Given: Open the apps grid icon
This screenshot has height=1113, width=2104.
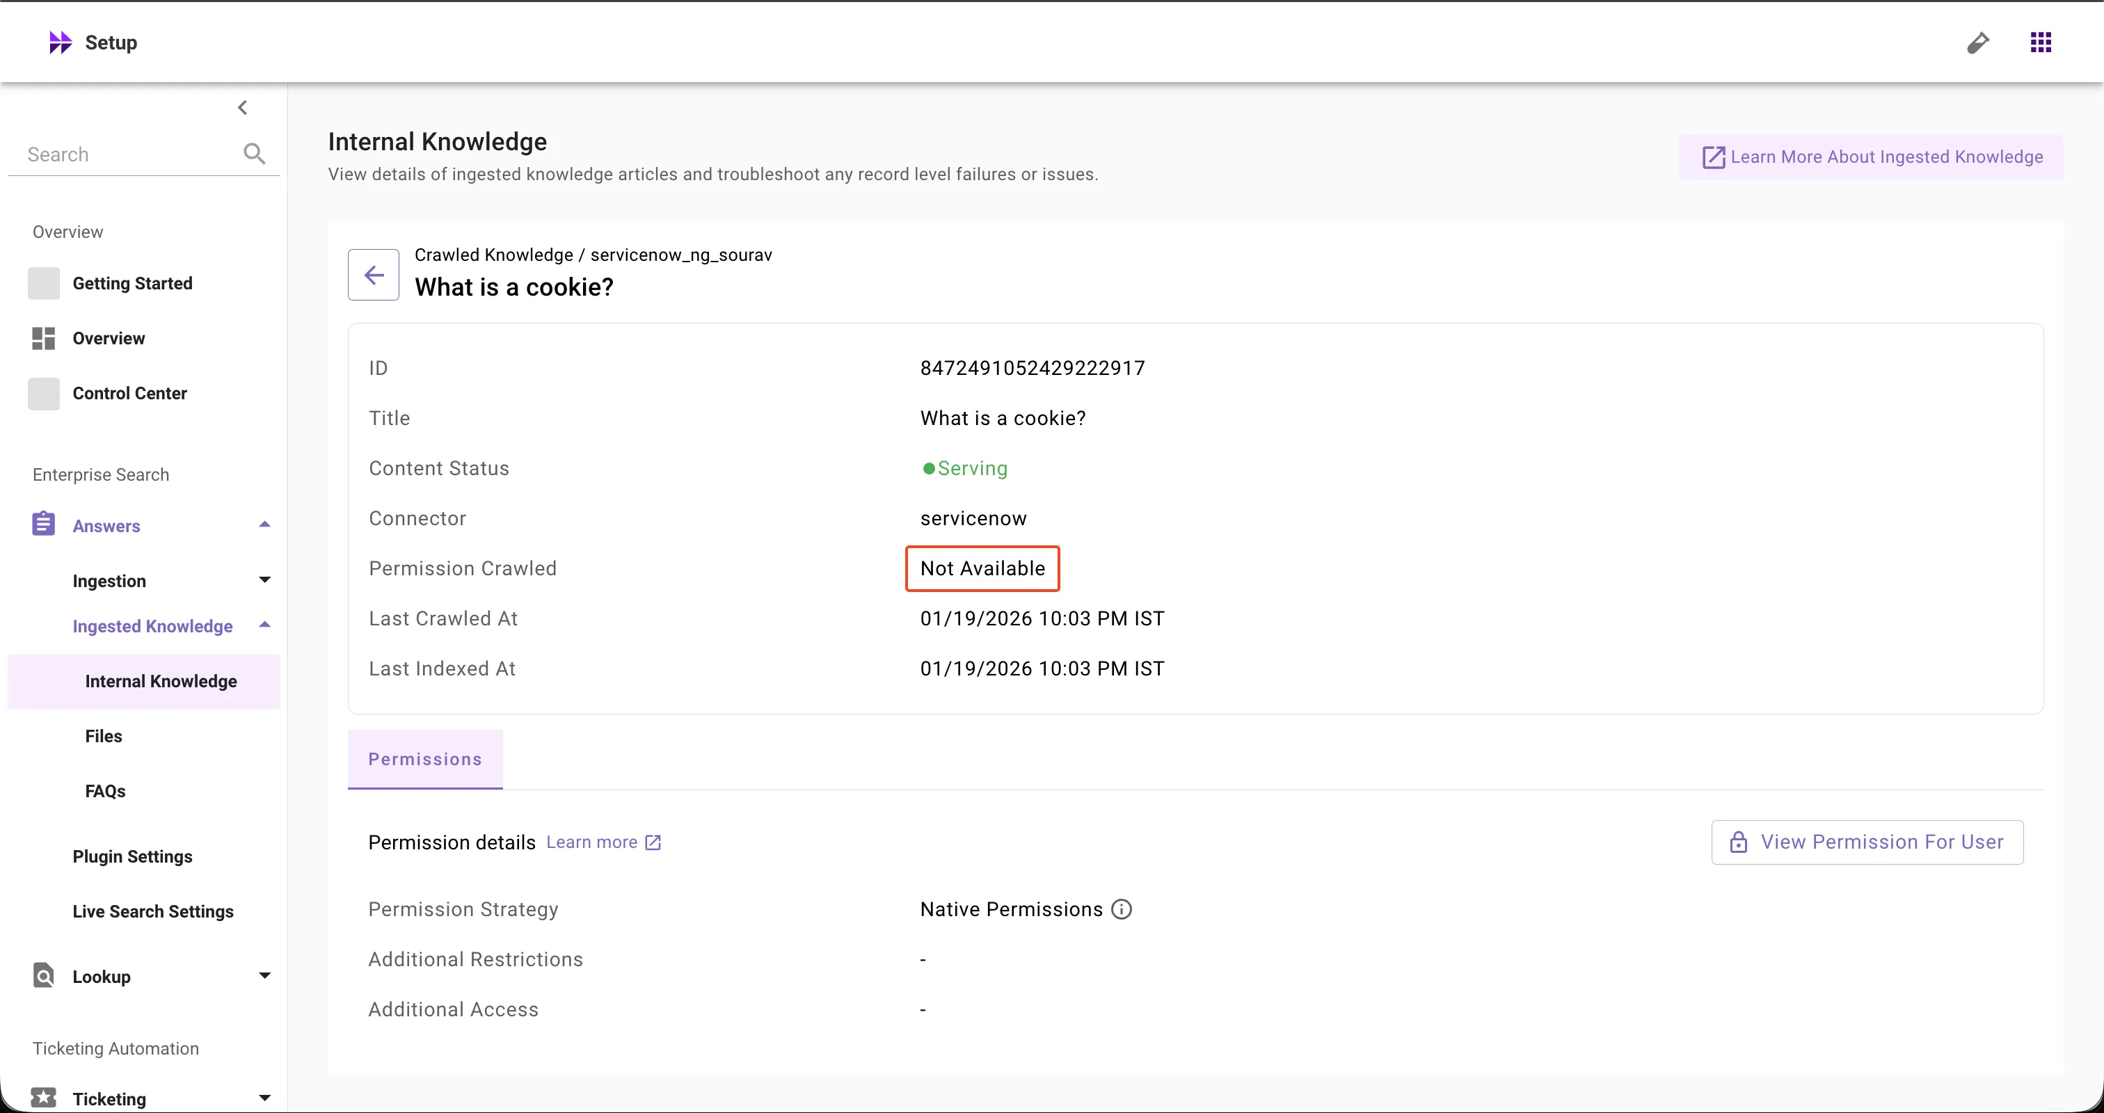Looking at the screenshot, I should (x=2040, y=42).
